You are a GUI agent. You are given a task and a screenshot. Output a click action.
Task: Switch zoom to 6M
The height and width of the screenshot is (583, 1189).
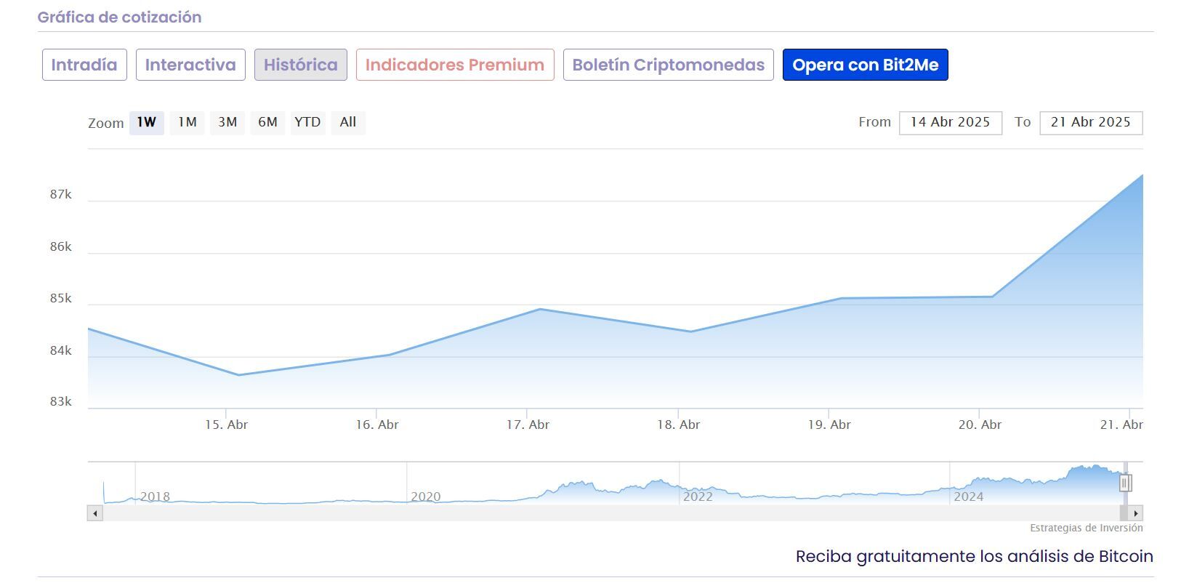pos(267,122)
